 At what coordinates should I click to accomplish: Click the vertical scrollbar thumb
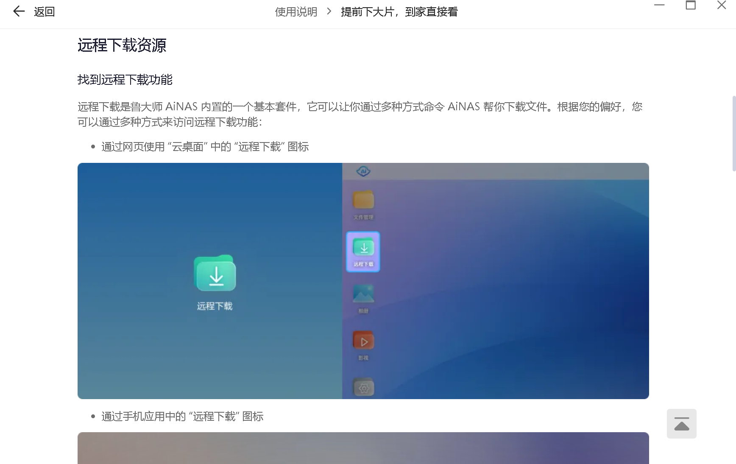tap(734, 134)
